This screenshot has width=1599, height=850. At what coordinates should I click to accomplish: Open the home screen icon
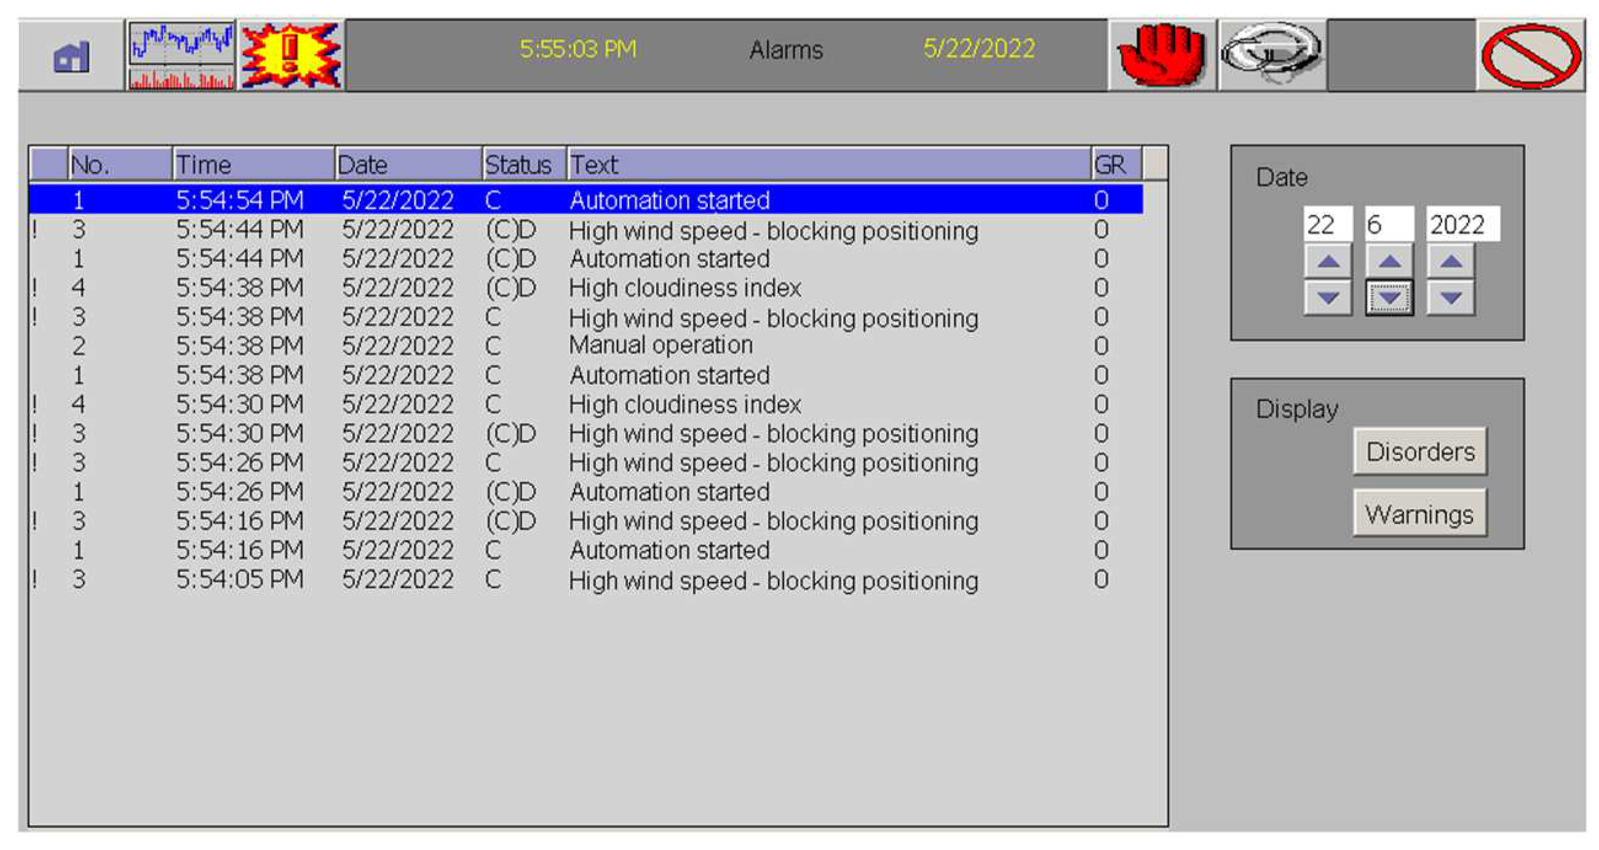click(71, 56)
